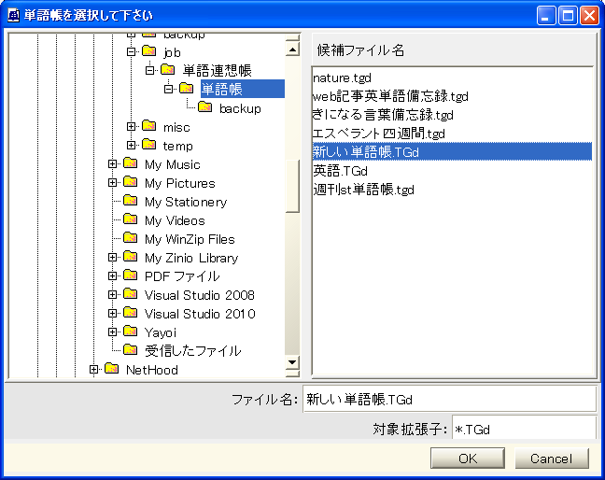Click the Visual Studio 2008 folder icon
605x480 pixels.
pyautogui.click(x=131, y=293)
